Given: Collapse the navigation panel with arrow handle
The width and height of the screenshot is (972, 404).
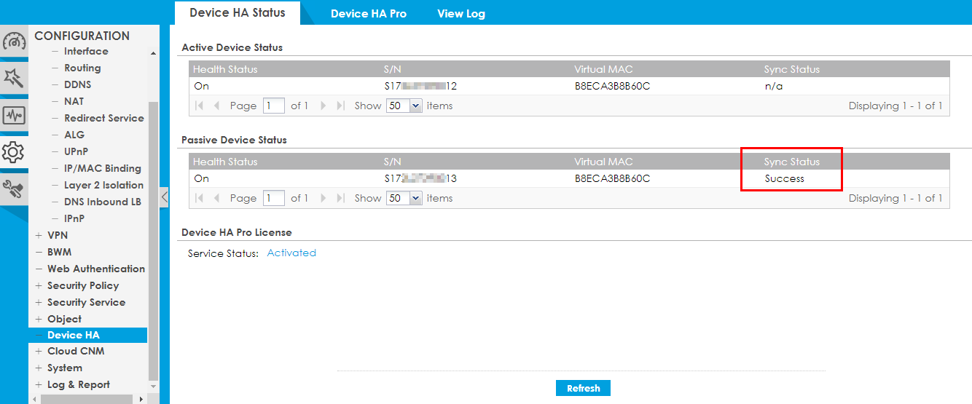Looking at the screenshot, I should 164,197.
